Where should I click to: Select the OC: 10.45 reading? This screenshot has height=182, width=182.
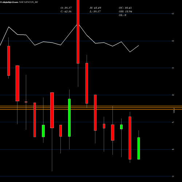click(x=125, y=8)
